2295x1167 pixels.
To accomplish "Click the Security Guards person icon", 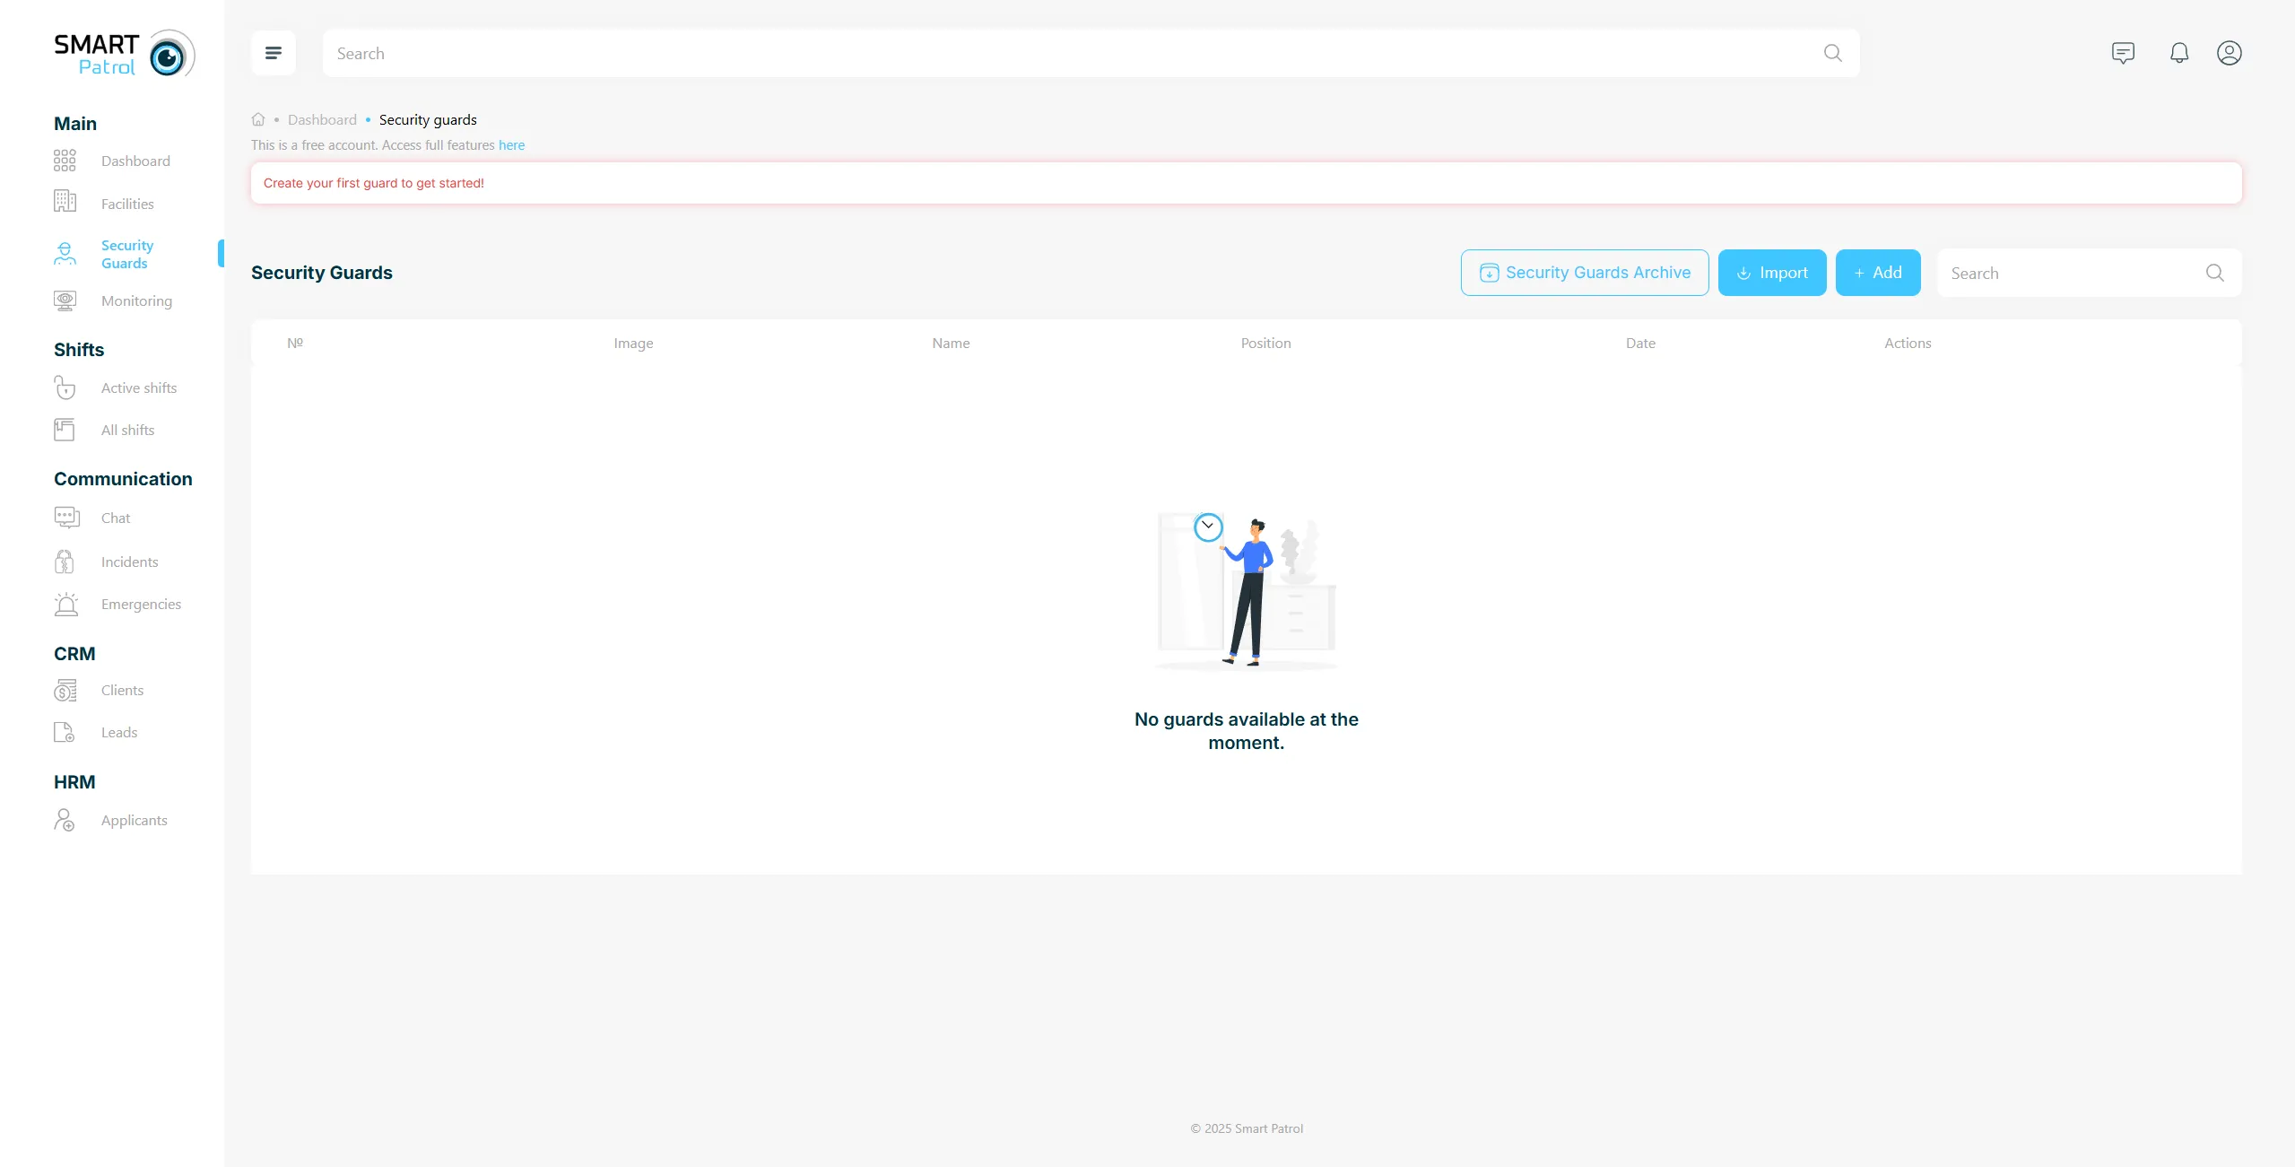I will (x=65, y=254).
